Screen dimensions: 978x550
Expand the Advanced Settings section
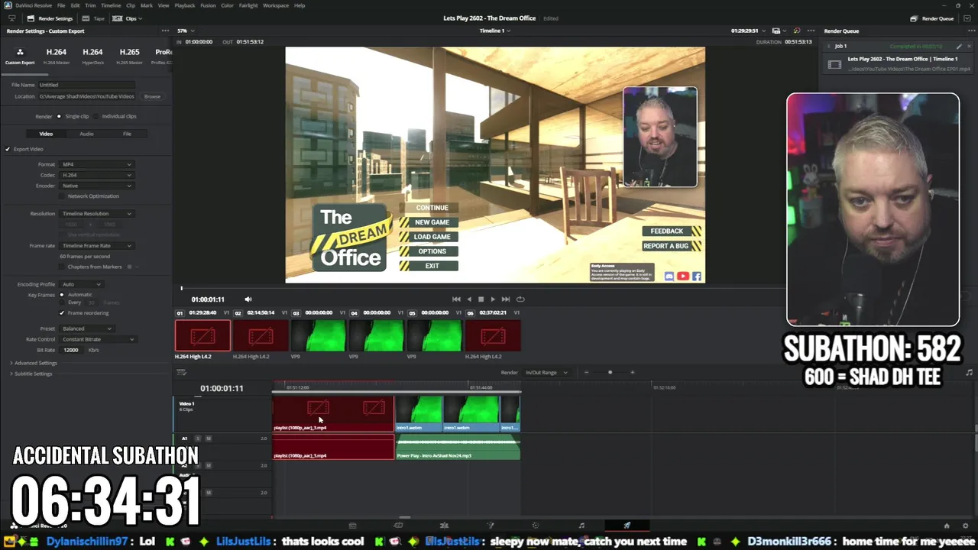point(34,363)
